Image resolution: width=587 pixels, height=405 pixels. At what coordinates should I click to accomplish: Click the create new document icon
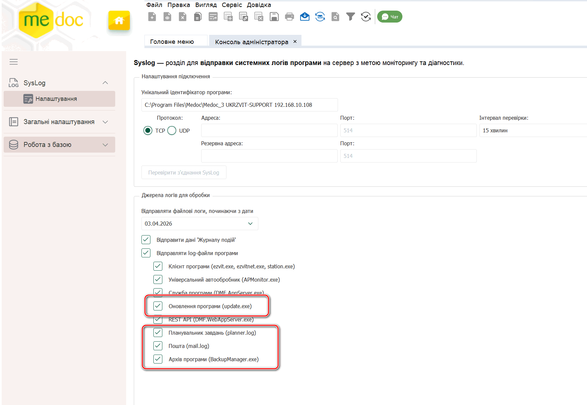click(152, 17)
